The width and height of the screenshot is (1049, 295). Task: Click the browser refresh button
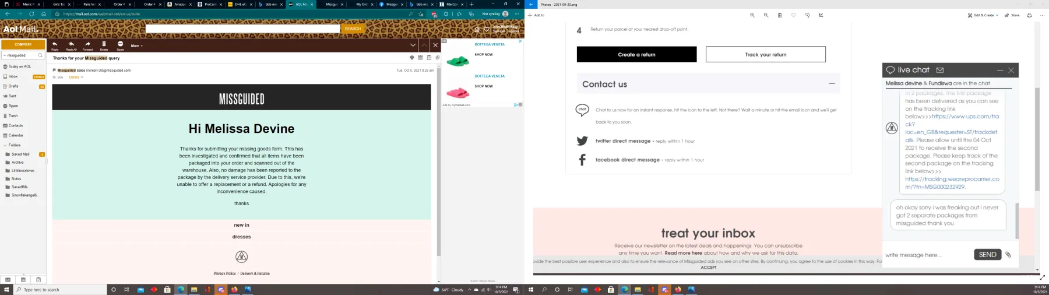[x=31, y=14]
